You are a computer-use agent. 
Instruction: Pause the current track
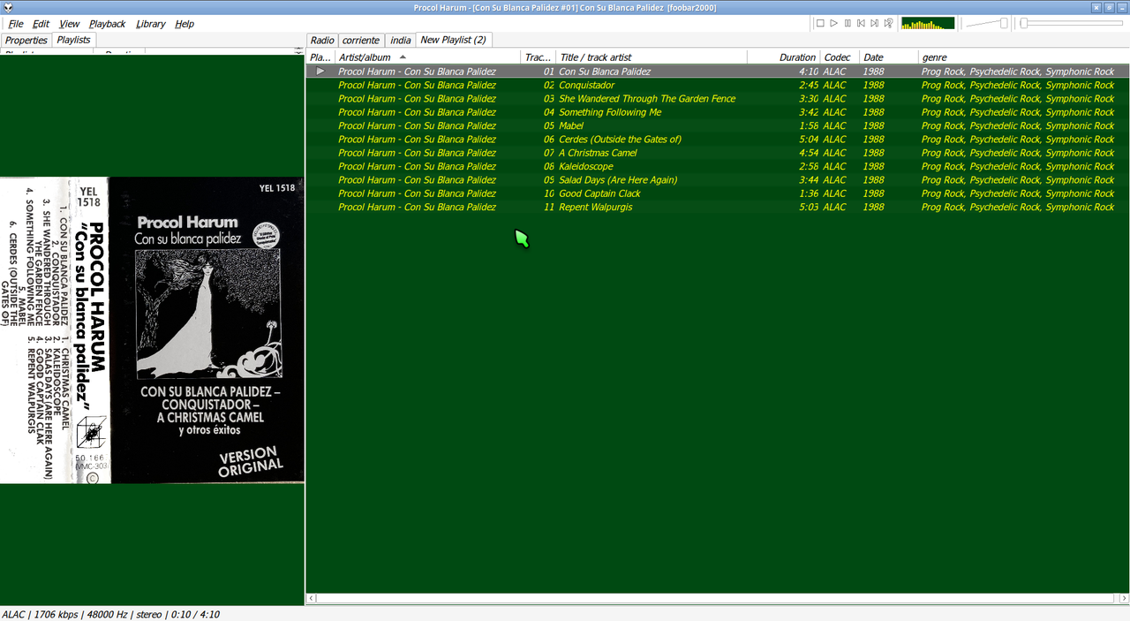pyautogui.click(x=847, y=23)
